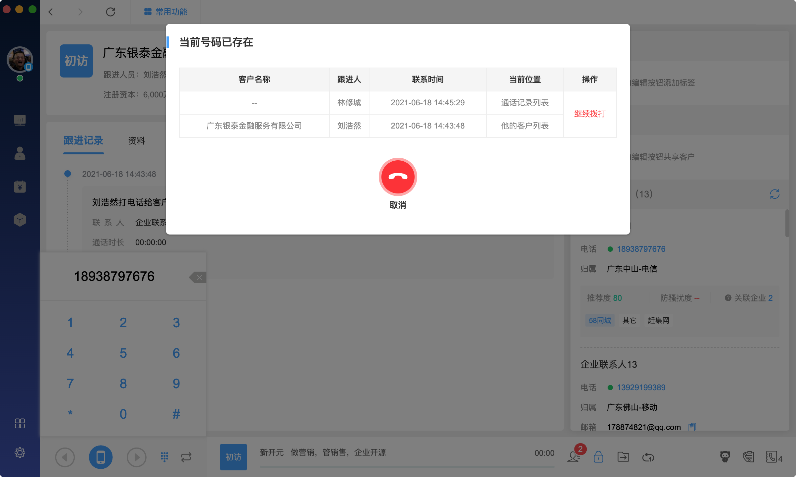This screenshot has height=477, width=796.
Task: Open call records icon labeled 4
Action: point(774,457)
